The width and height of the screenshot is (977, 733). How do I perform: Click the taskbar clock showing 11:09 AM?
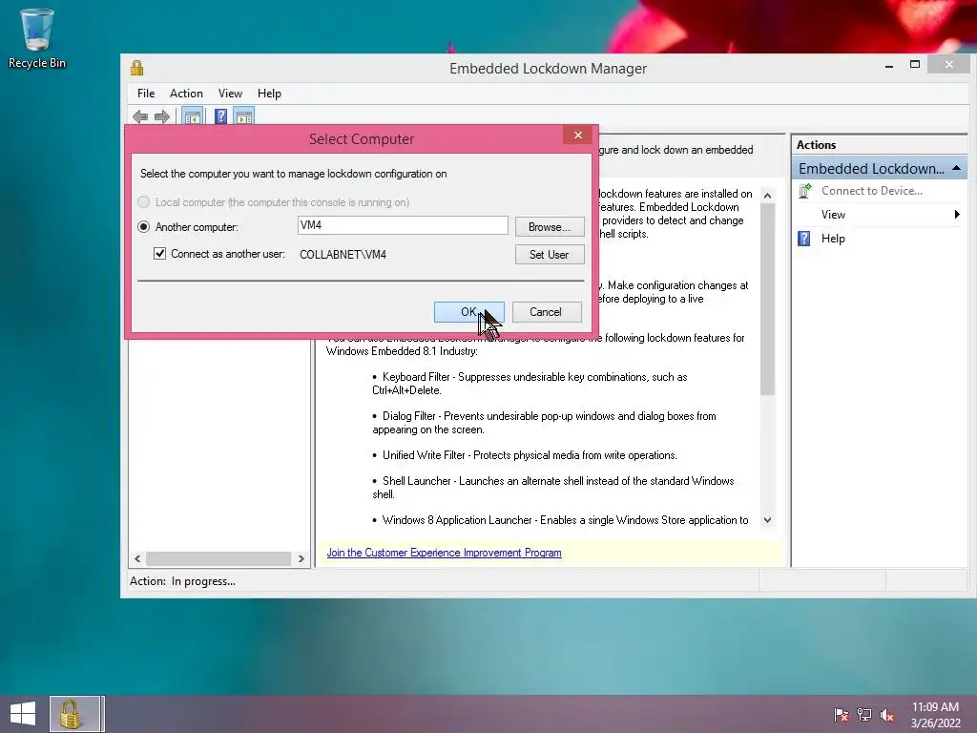click(x=935, y=715)
